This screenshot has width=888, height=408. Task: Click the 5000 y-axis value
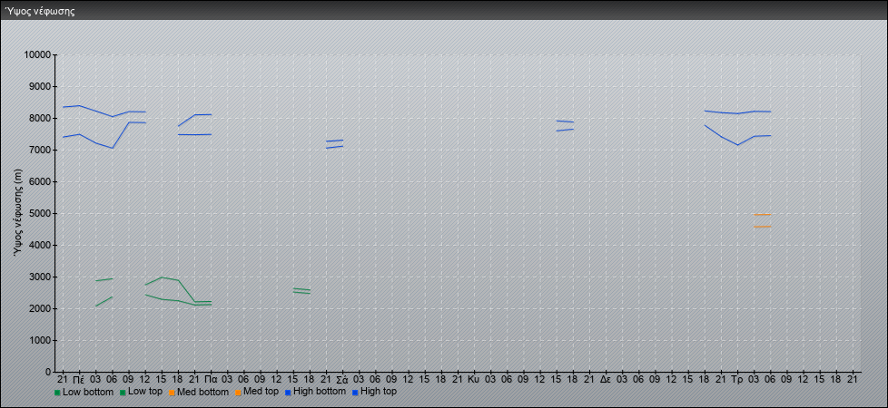[40, 213]
